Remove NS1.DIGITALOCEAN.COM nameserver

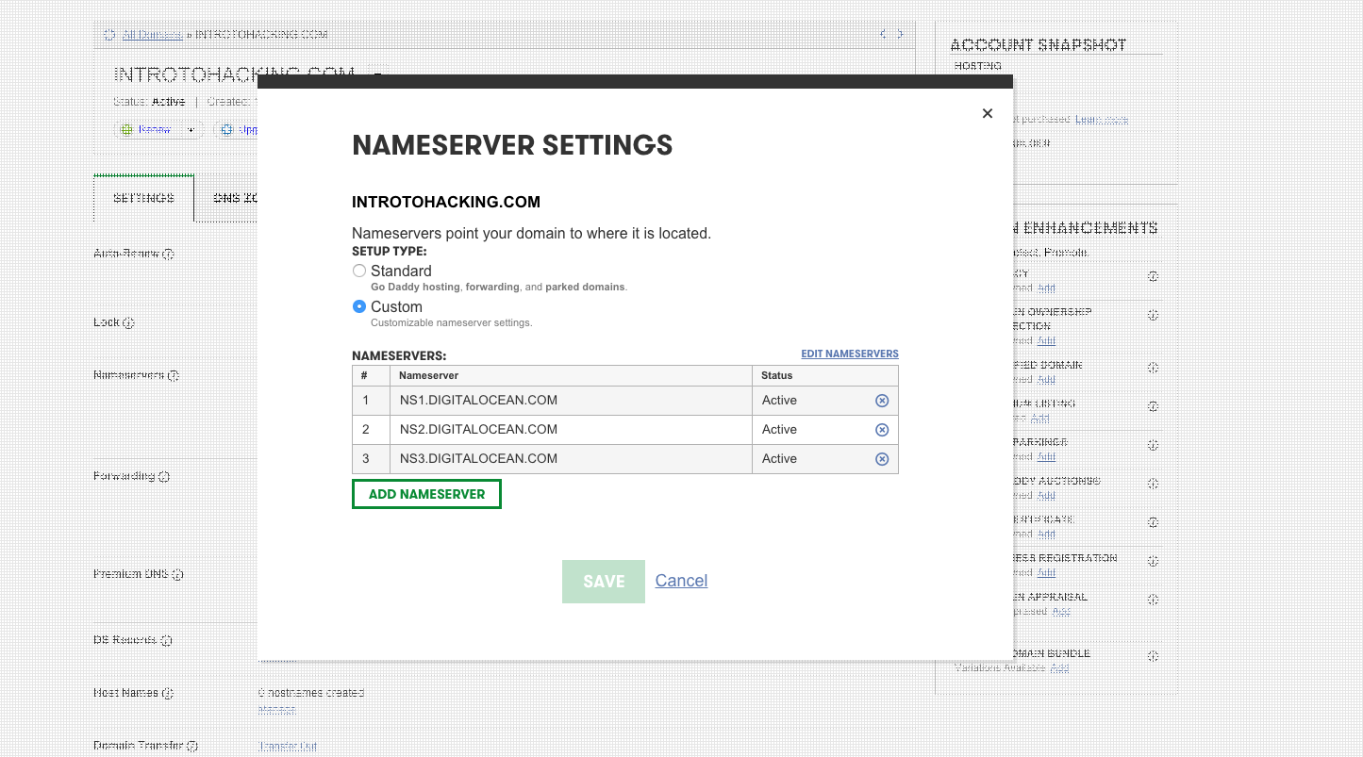point(882,401)
